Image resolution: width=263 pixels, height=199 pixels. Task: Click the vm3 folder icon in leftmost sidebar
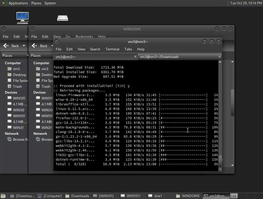10,69
